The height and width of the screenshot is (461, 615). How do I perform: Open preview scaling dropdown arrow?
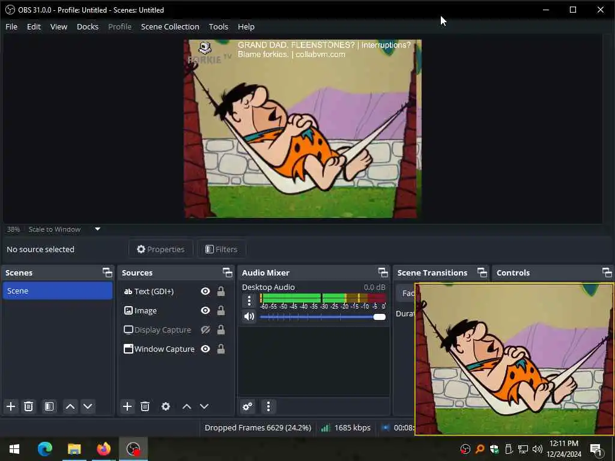[x=98, y=229]
